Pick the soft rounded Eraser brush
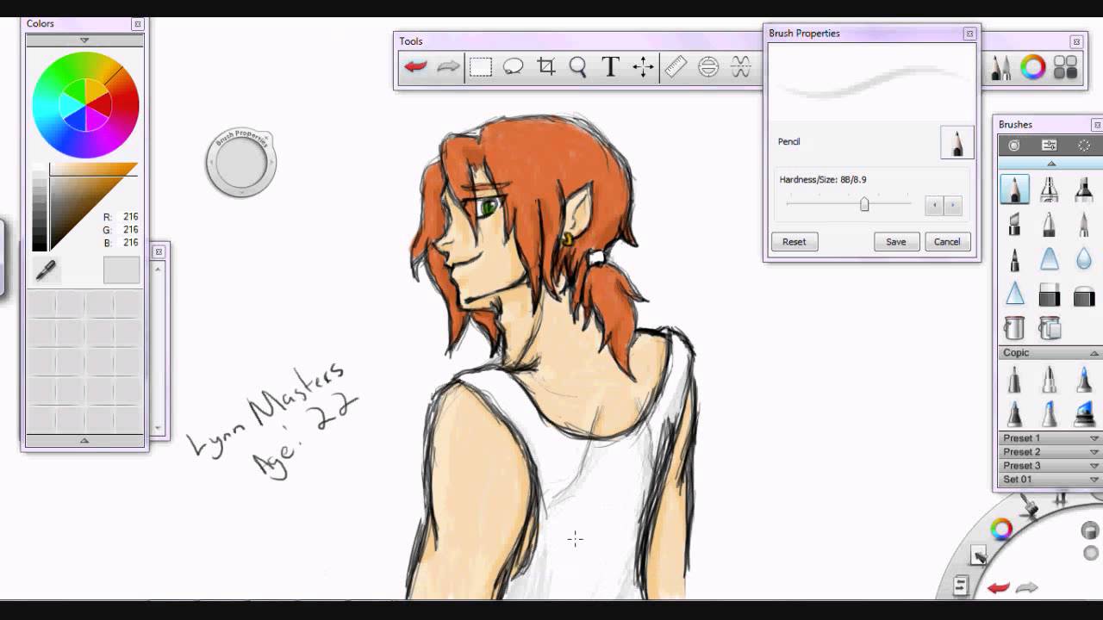The image size is (1103, 620). pos(1084,295)
